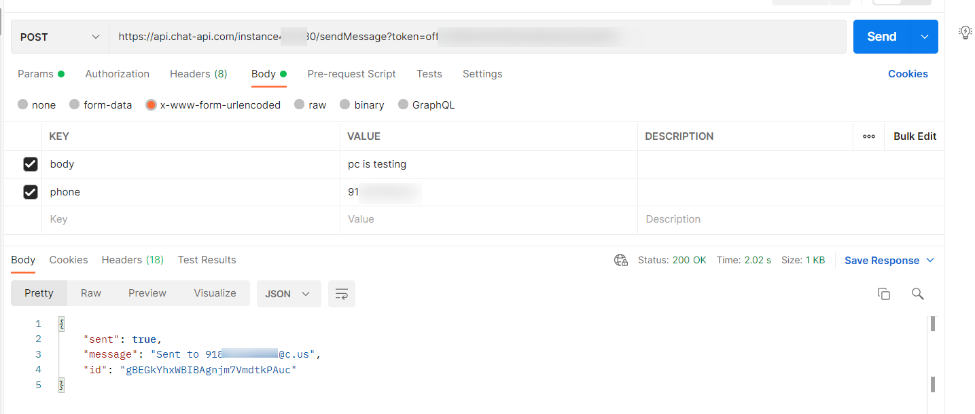This screenshot has width=975, height=414.
Task: Click the blue Send button
Action: 882,37
